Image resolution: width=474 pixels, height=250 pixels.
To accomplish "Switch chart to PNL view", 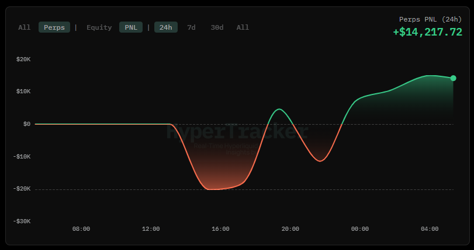I will [131, 27].
